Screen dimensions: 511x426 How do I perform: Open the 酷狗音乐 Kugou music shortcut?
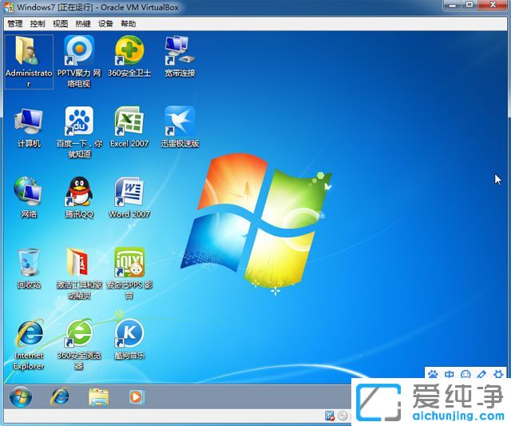pos(129,339)
